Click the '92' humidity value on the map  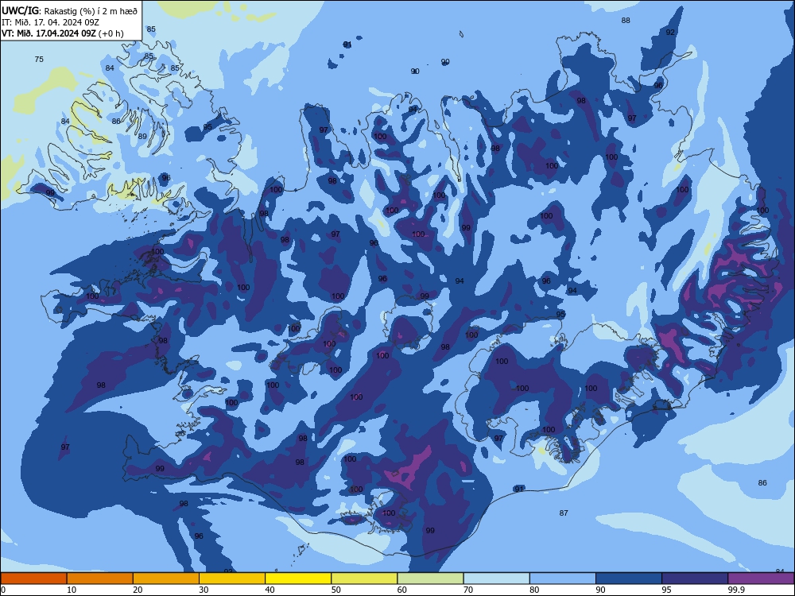[670, 33]
